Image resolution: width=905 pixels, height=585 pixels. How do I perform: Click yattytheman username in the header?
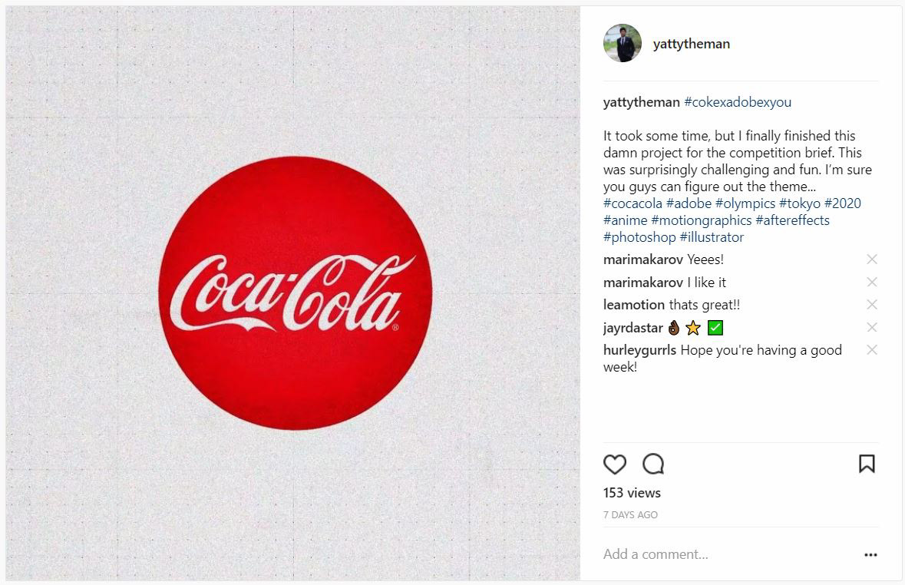pos(691,44)
